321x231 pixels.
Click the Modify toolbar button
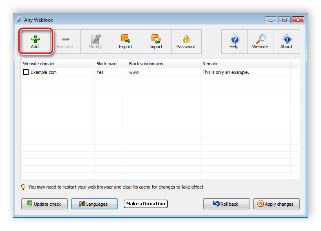coord(96,42)
